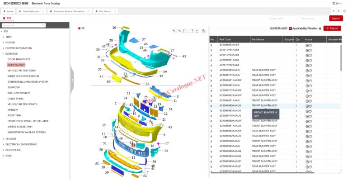Click the red Export button
Image resolution: width=347 pixels, height=180 pixels.
pyautogui.click(x=332, y=28)
